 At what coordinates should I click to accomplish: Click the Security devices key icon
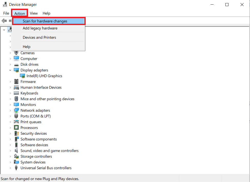[17, 133]
